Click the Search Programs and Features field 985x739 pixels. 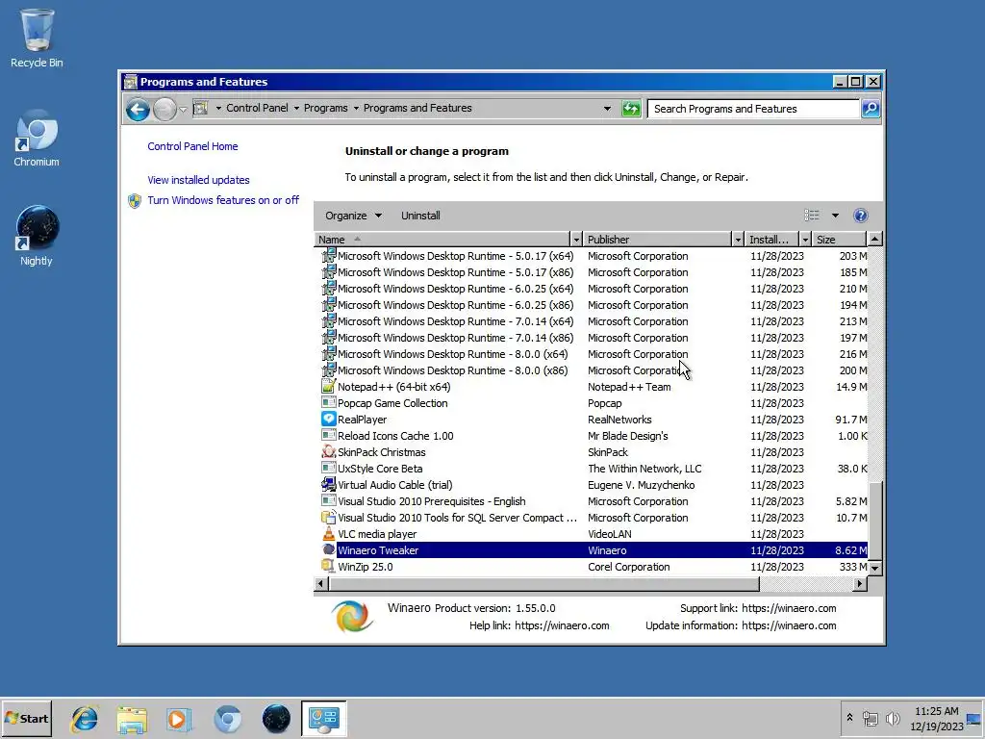pyautogui.click(x=753, y=109)
